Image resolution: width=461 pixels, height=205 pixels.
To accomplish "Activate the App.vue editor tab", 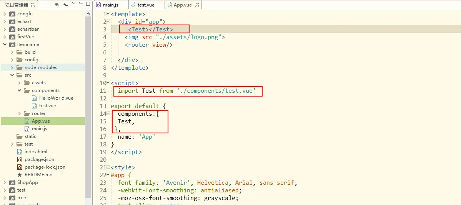I will [x=182, y=5].
